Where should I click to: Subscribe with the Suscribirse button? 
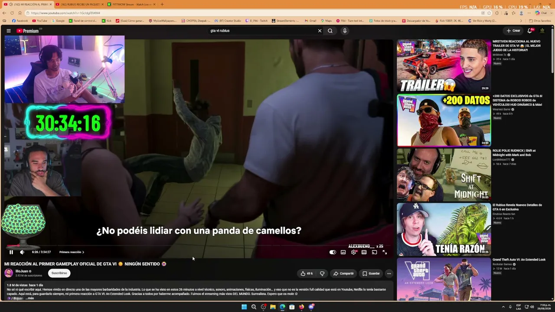pos(59,273)
